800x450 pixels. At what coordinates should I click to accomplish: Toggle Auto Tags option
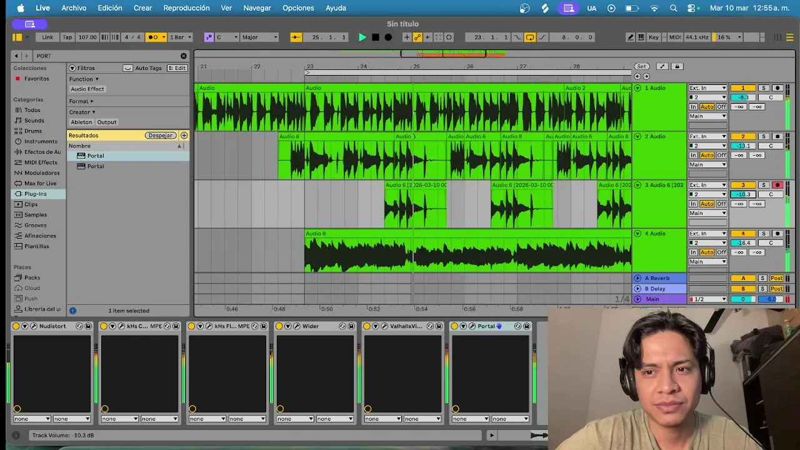pos(142,68)
